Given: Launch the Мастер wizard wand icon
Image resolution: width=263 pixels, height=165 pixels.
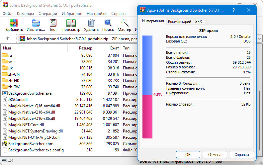Looking at the screenshot, I should pos(125,23).
